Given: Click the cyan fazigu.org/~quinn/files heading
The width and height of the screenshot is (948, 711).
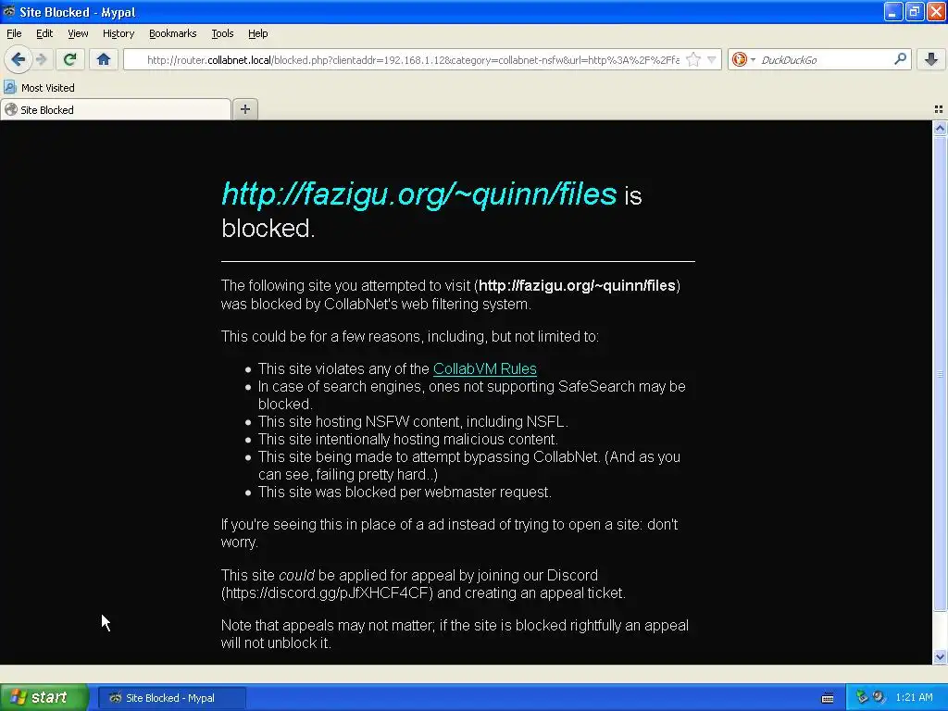Looking at the screenshot, I should click(419, 194).
